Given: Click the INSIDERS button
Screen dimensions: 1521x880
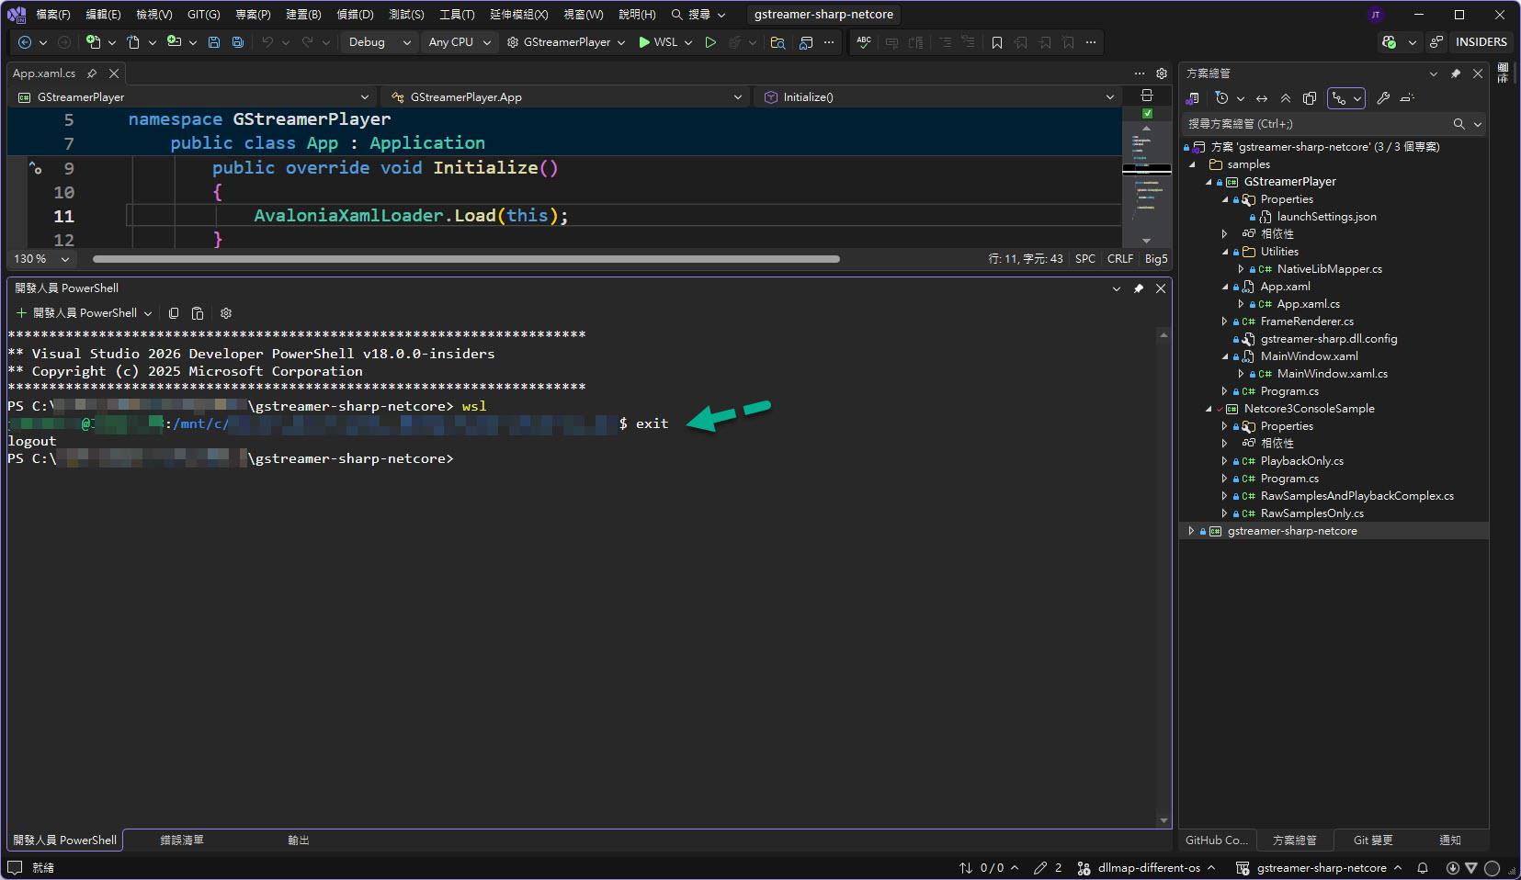Looking at the screenshot, I should click(x=1481, y=42).
